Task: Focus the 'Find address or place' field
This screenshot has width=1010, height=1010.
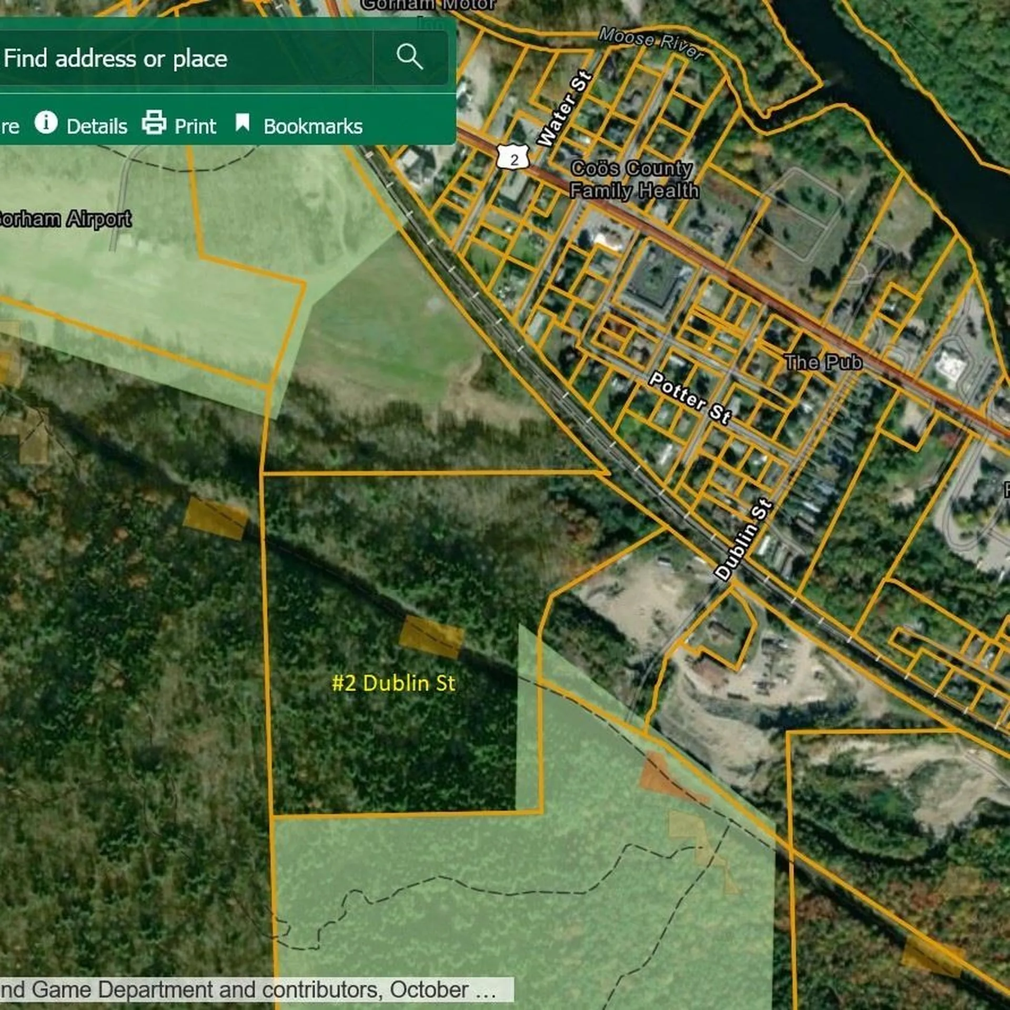Action: [184, 58]
